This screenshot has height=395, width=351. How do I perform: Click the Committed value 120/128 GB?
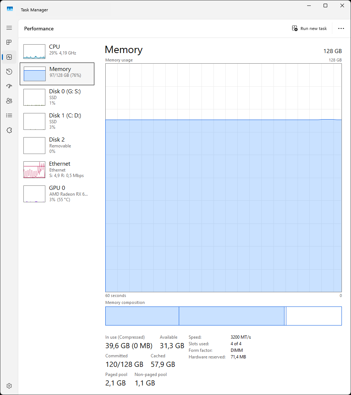(x=124, y=364)
